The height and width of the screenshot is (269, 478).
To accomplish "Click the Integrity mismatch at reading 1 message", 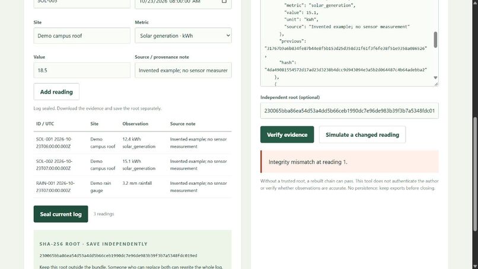I will coord(349,162).
